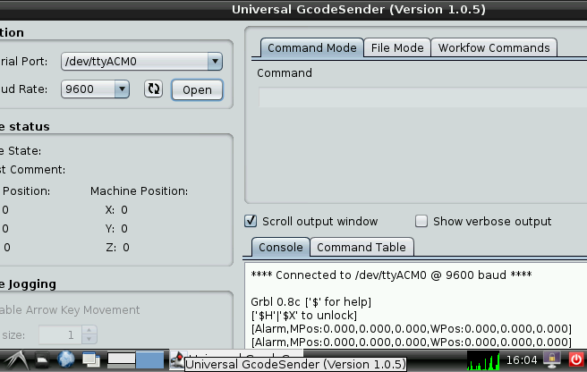Click the show desktop windows icon
The height and width of the screenshot is (372, 587).
(x=91, y=360)
